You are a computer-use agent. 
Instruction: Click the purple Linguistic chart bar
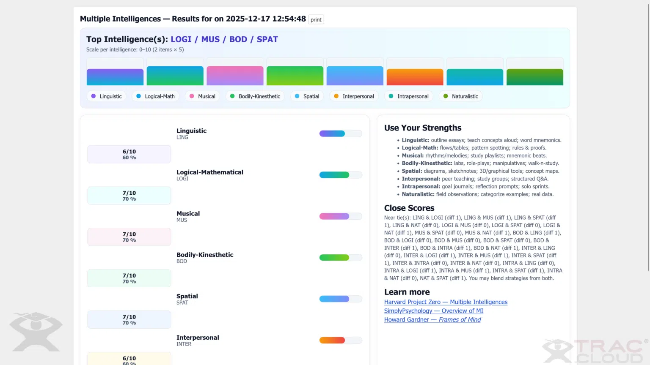115,77
